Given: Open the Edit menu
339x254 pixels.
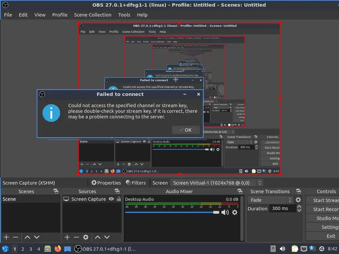Looking at the screenshot, I should point(23,15).
